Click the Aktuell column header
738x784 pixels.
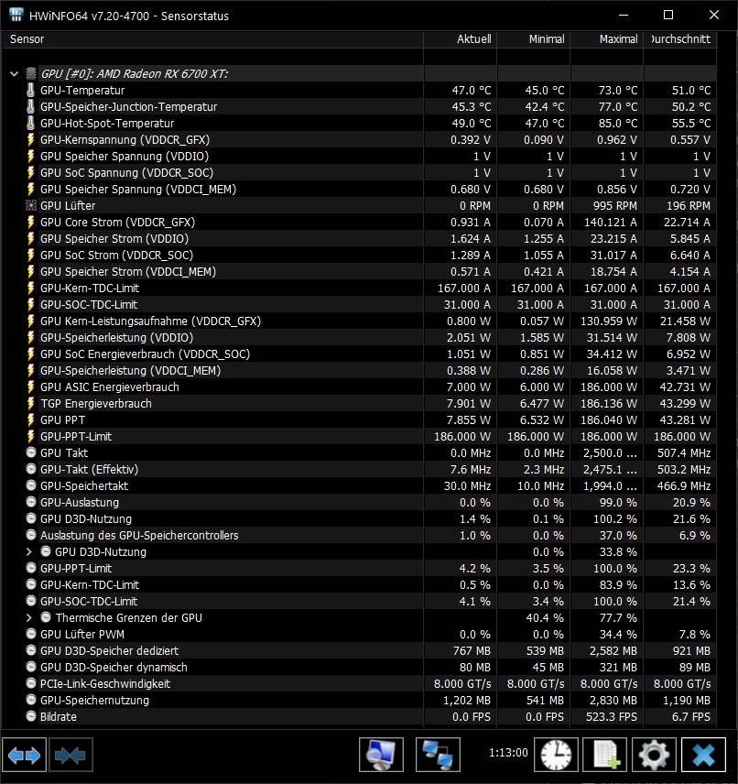460,39
